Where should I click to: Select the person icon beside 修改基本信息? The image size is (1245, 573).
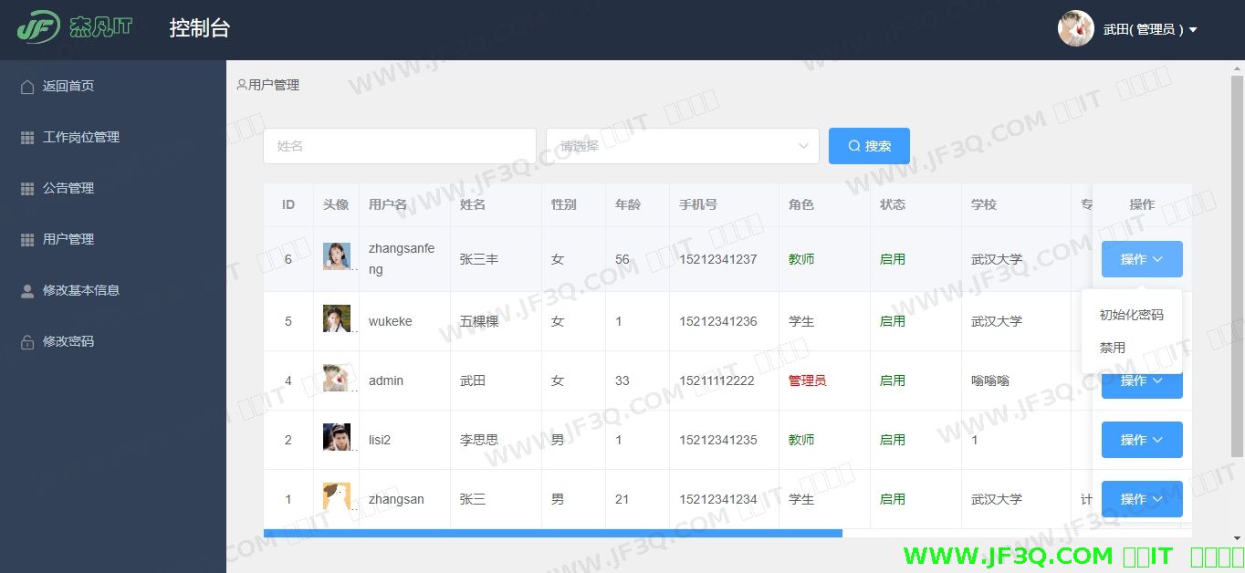[26, 290]
